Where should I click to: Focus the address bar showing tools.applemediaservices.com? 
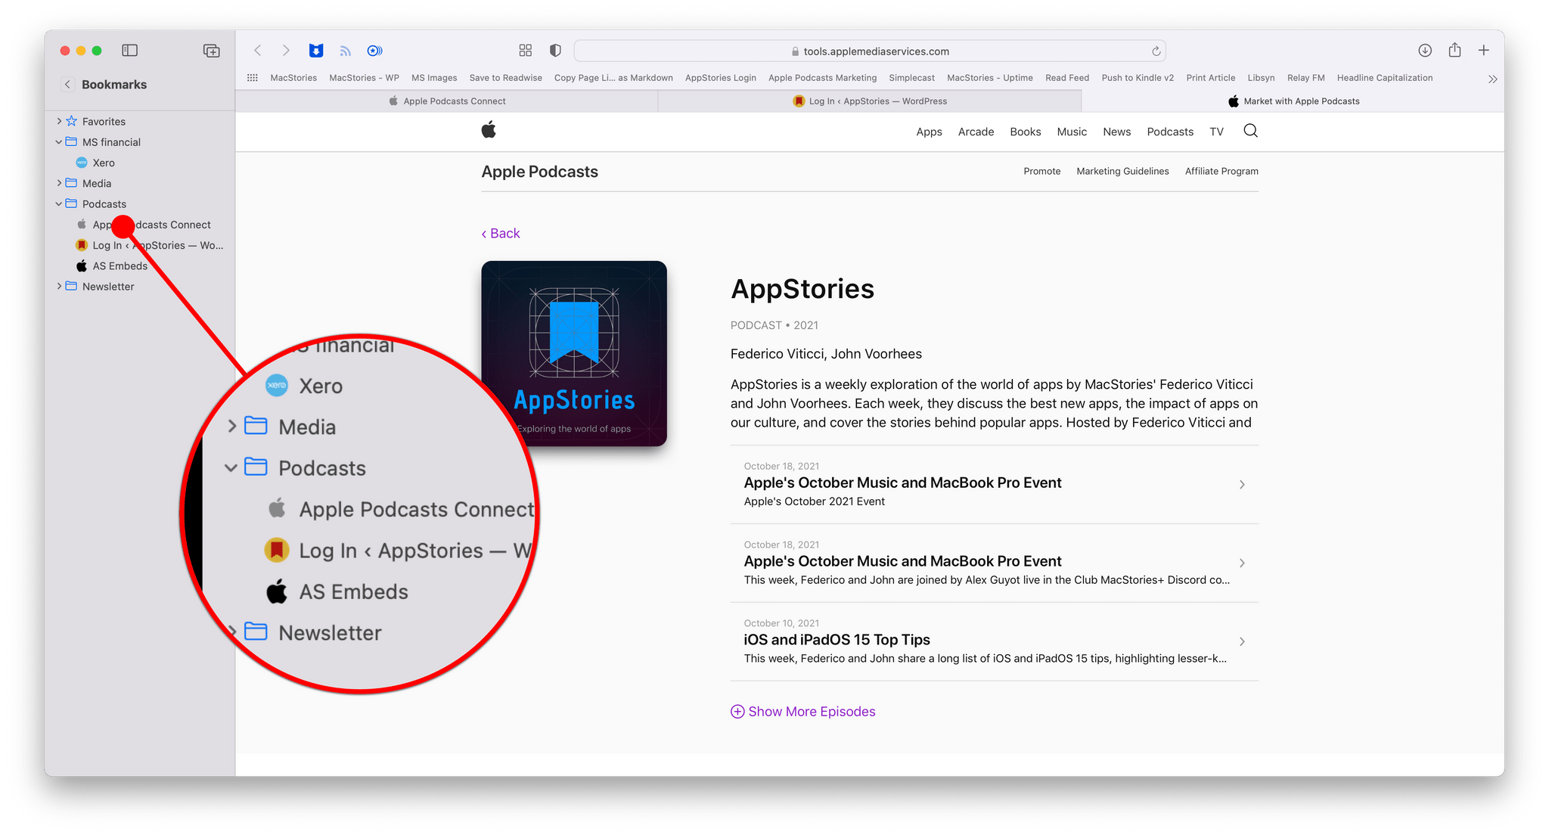870,51
